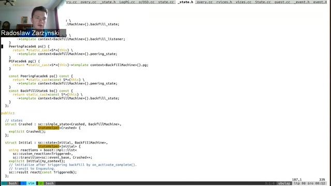This screenshot has width=331, height=186.
Task: Click the ubulap hostname in status bar
Action: (x=284, y=183)
